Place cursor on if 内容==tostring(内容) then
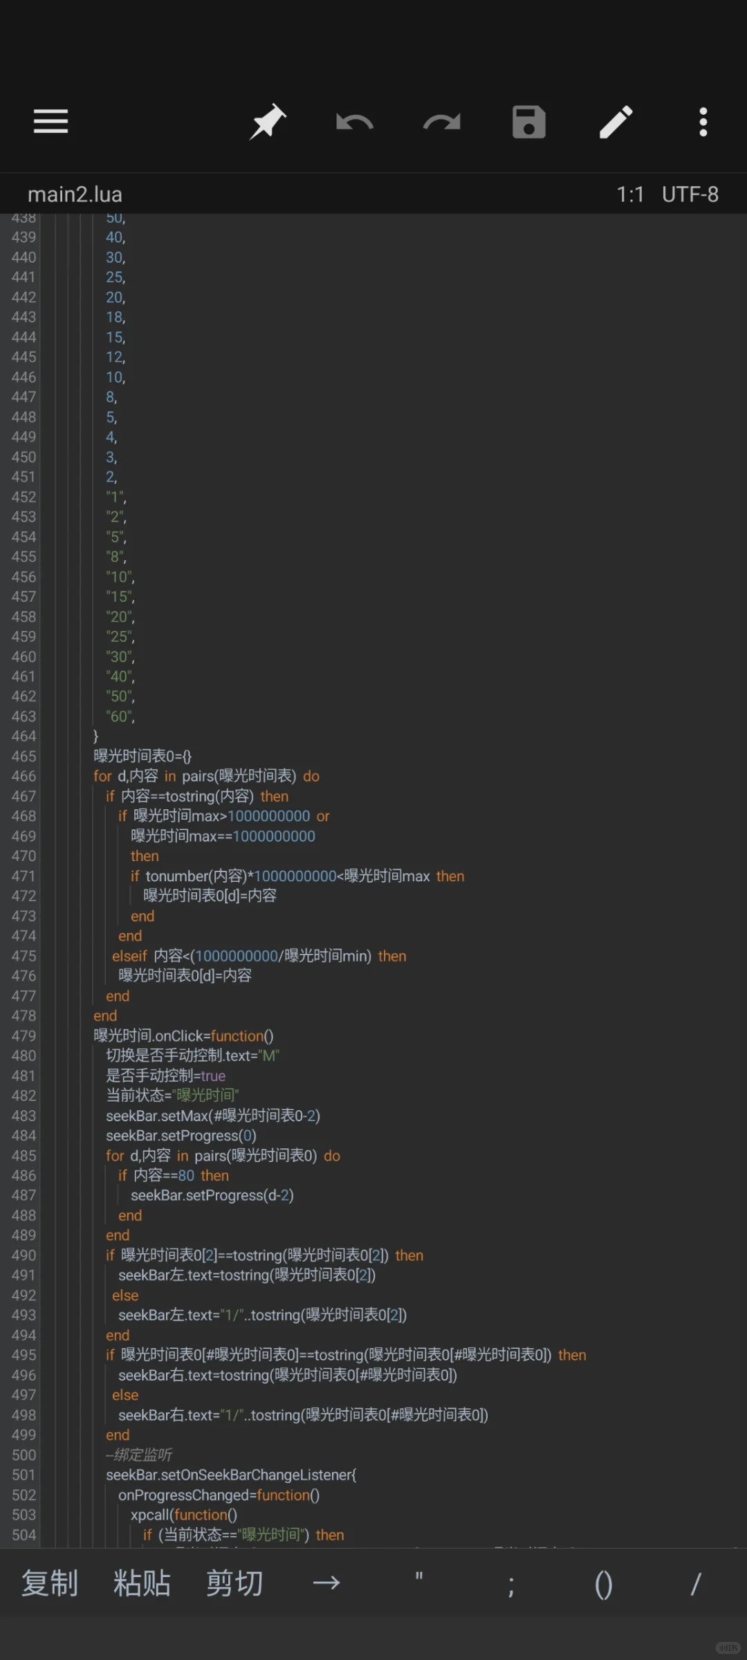Screen dimensions: 747x1660 [x=197, y=796]
